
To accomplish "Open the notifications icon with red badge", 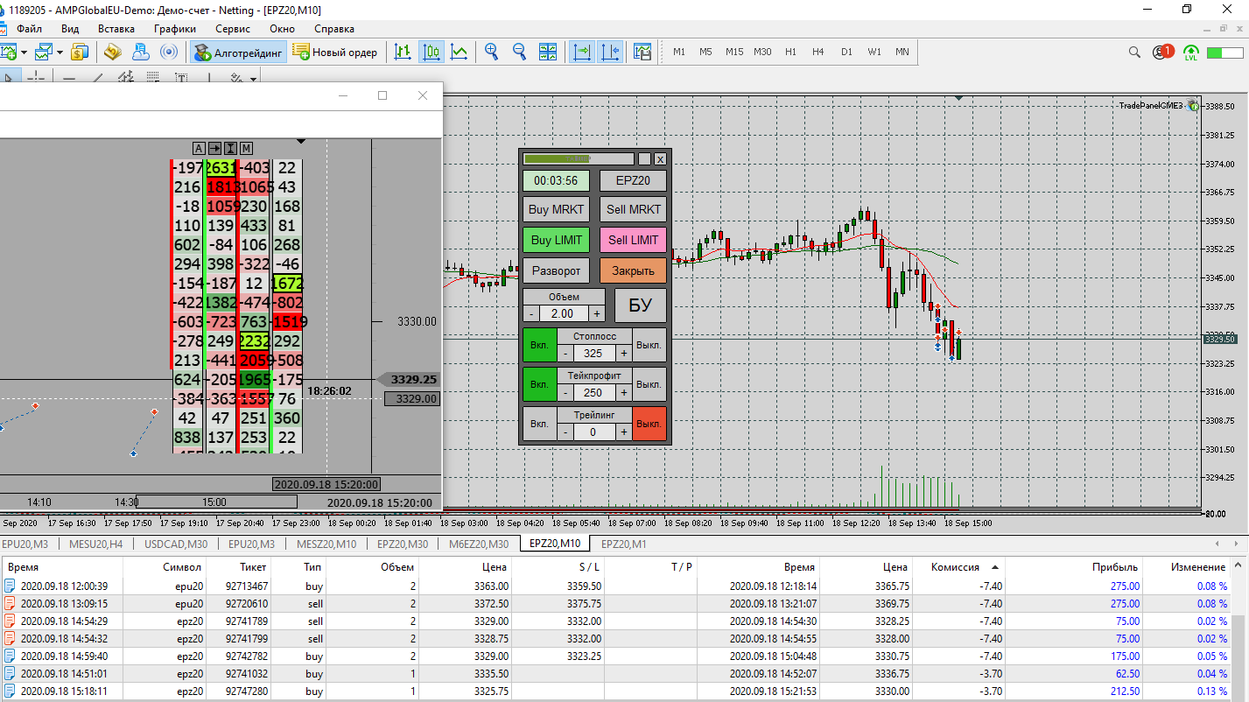I will point(1162,52).
